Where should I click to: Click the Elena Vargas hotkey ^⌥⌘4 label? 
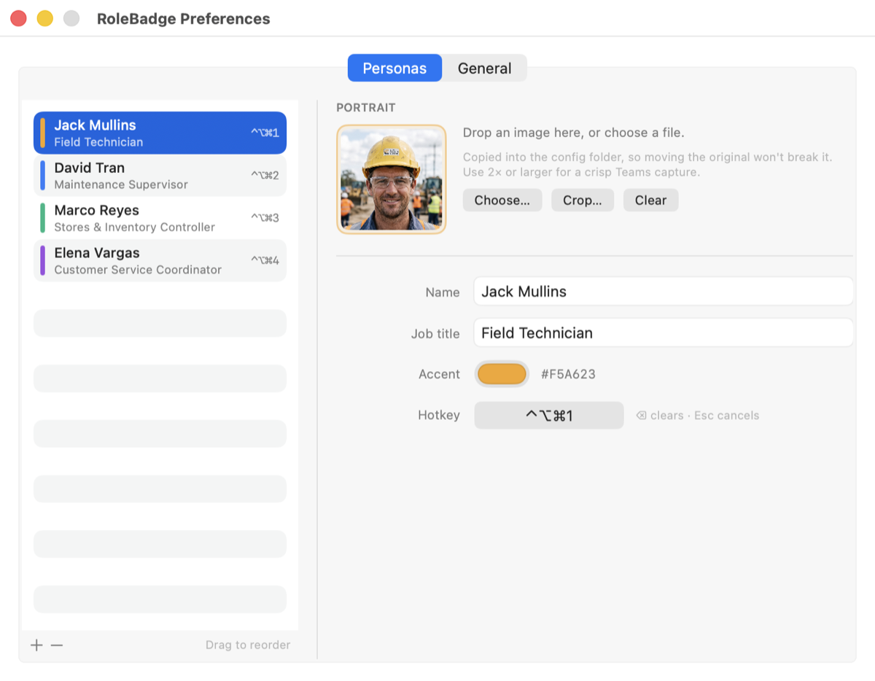pyautogui.click(x=265, y=260)
